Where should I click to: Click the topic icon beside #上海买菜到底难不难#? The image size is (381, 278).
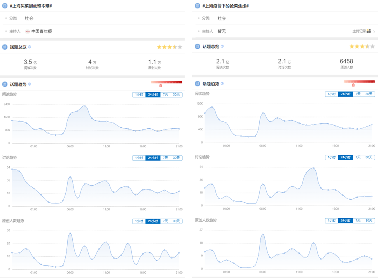coord(5,6)
